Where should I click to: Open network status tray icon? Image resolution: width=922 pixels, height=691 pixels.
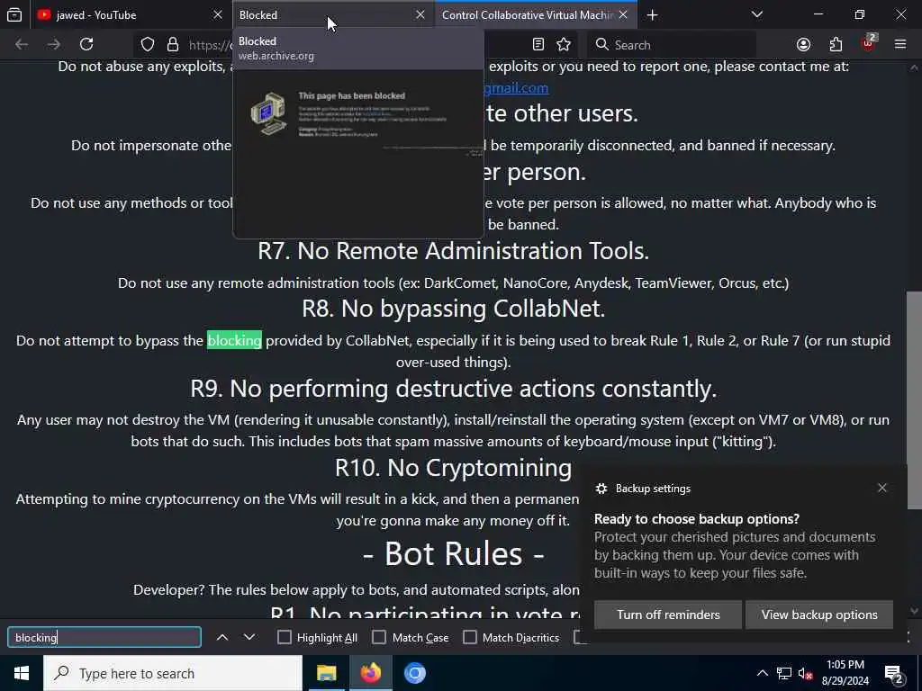[x=784, y=673]
